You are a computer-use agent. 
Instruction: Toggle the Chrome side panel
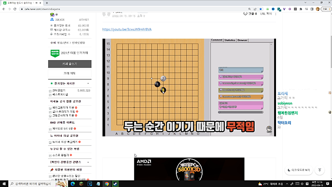[312, 9]
